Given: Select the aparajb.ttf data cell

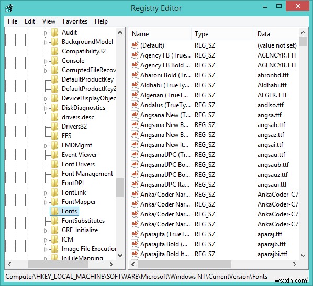Looking at the screenshot, I should point(272,244).
